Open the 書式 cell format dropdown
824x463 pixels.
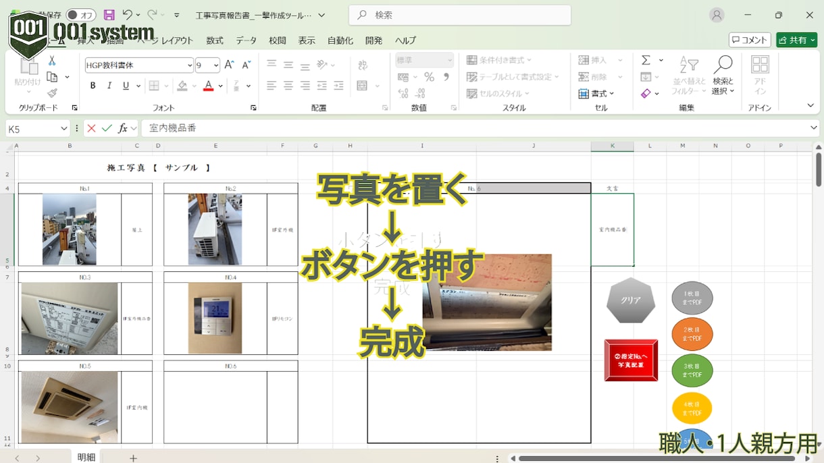[x=597, y=94]
